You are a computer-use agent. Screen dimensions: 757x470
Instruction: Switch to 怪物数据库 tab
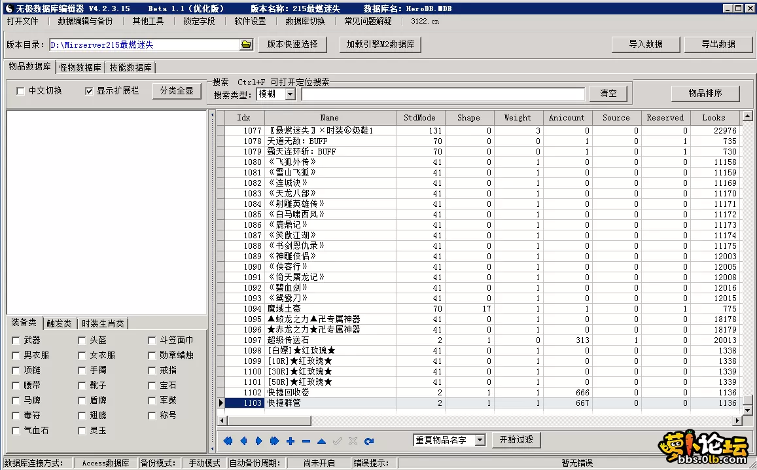coord(80,67)
